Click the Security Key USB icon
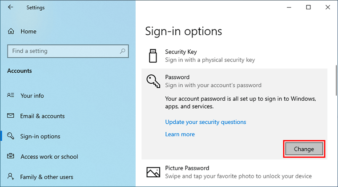This screenshot has height=187, width=338. (153, 56)
